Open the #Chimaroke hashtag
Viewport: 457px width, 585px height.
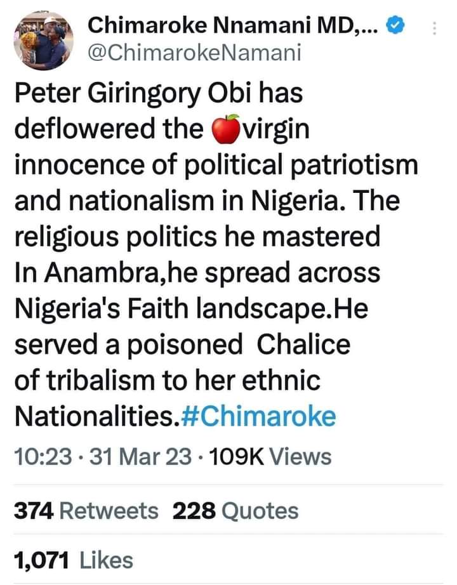[258, 417]
